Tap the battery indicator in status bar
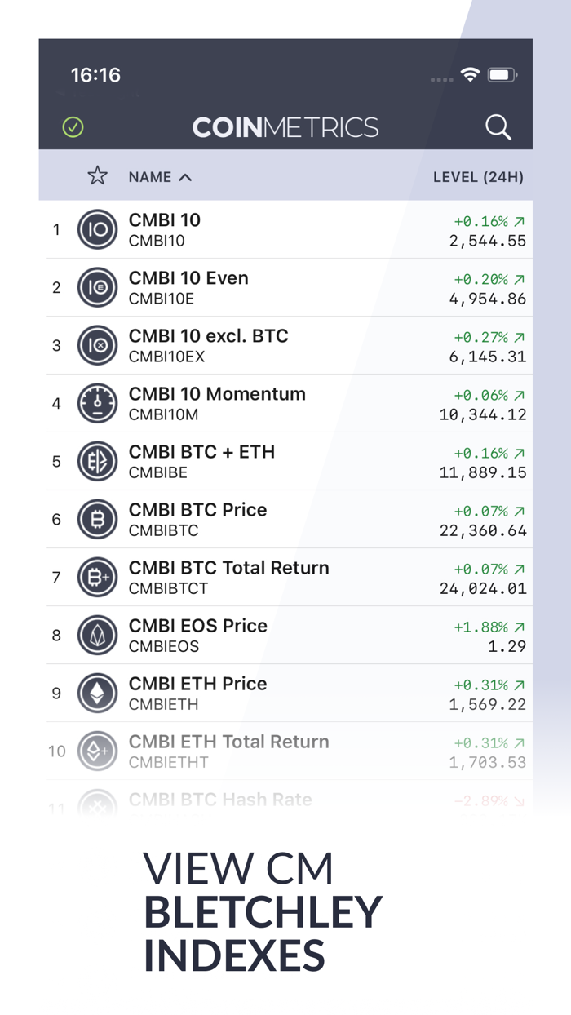Viewport: 571px width, 1015px height. (503, 73)
